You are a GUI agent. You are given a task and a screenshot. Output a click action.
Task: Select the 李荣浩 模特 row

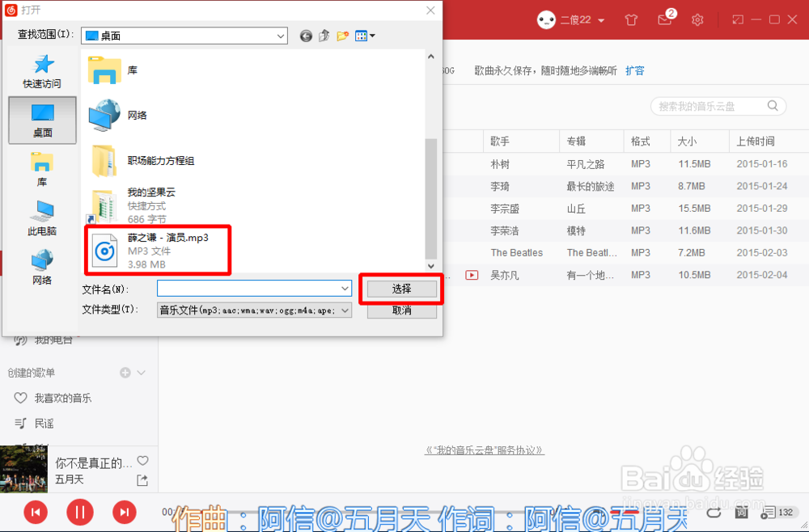(626, 230)
